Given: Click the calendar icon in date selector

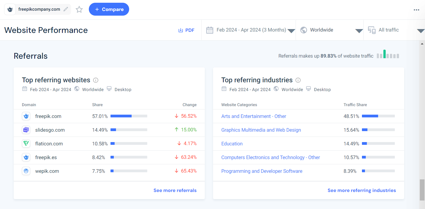Looking at the screenshot, I should coord(210,30).
